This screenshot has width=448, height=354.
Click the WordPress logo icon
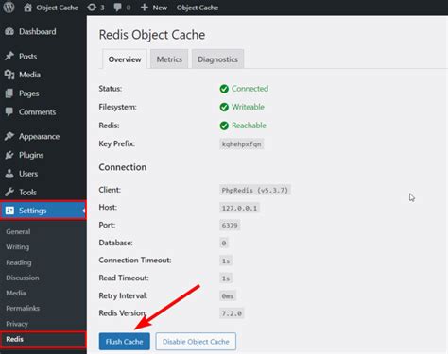[9, 8]
